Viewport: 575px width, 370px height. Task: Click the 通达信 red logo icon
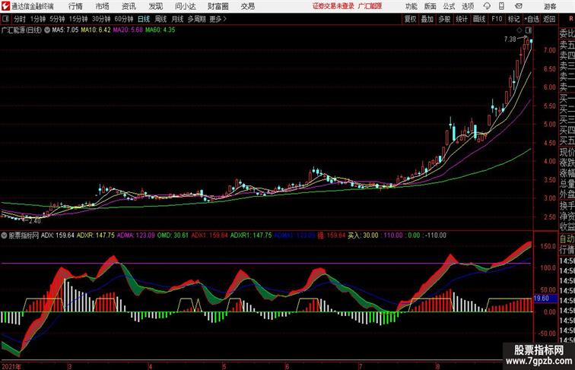(5, 6)
